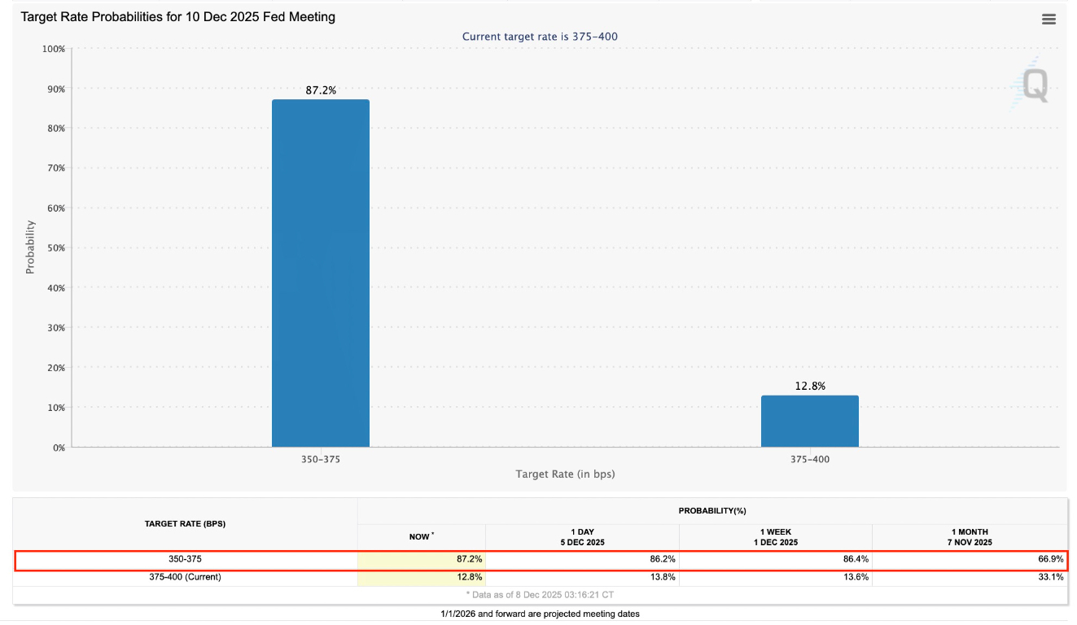Click the 'Target Rate (in bps)' axis label
1077x625 pixels.
[x=565, y=474]
